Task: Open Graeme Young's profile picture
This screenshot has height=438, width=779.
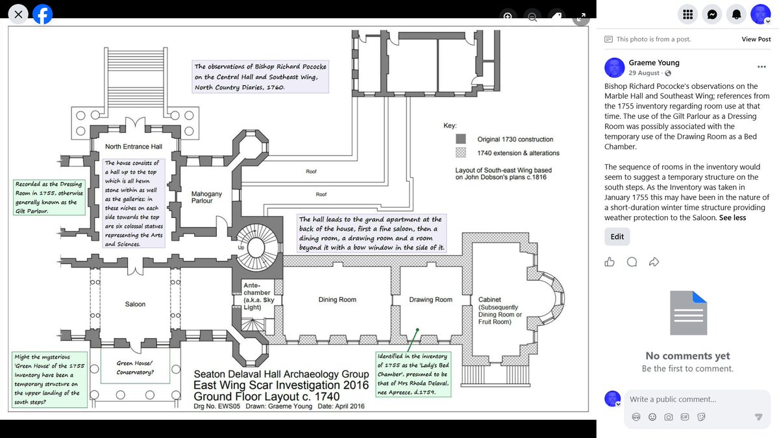Action: 615,67
